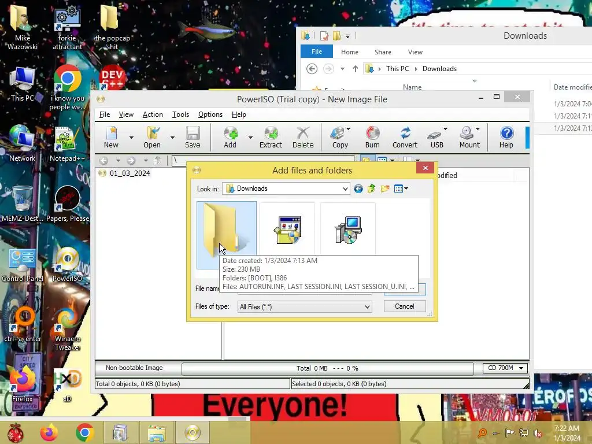
Task: Click the USB toolbar icon
Action: pyautogui.click(x=436, y=136)
